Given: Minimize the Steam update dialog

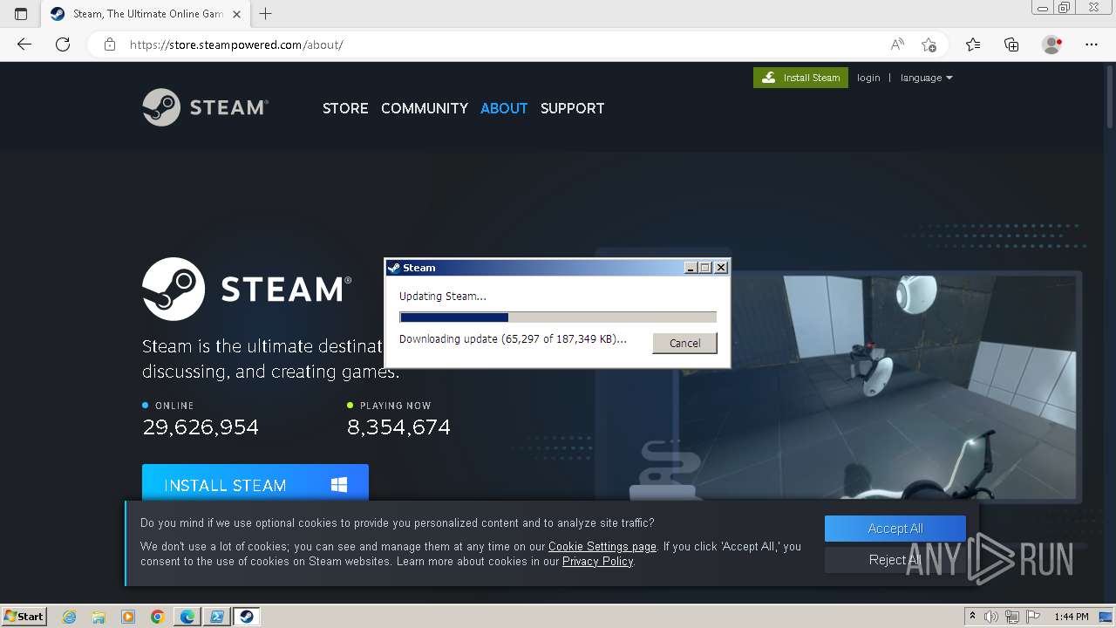Looking at the screenshot, I should (x=691, y=268).
